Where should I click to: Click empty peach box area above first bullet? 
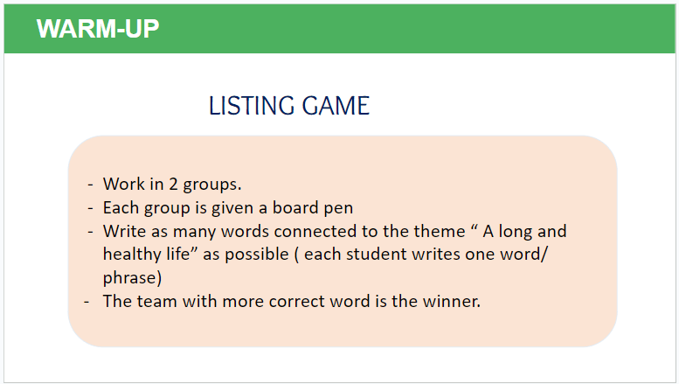tap(342, 155)
